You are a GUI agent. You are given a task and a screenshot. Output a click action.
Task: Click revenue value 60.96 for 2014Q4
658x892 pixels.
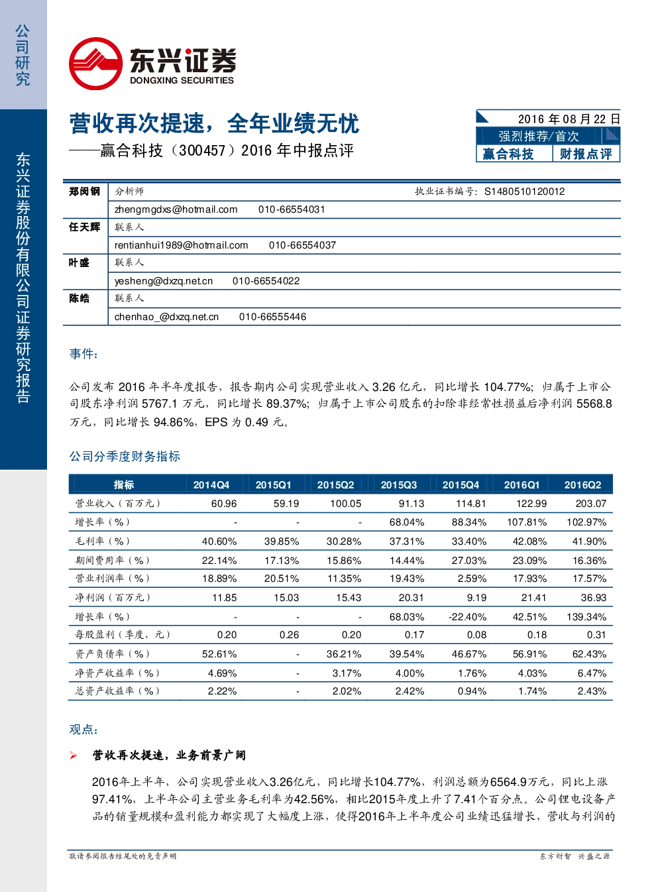pos(224,504)
